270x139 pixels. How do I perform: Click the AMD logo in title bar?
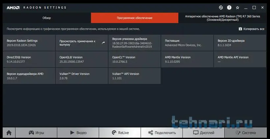13,8
